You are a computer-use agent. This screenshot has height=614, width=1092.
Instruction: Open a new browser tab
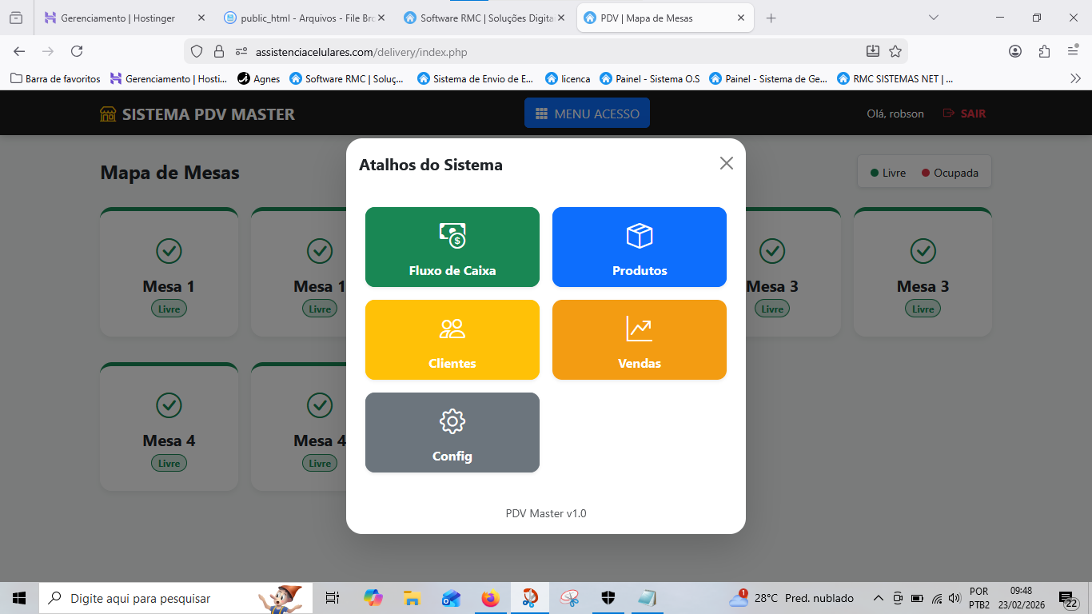(771, 18)
